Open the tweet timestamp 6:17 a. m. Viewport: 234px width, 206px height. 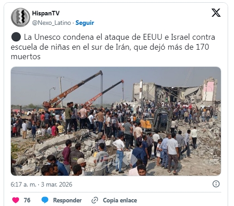point(24,184)
